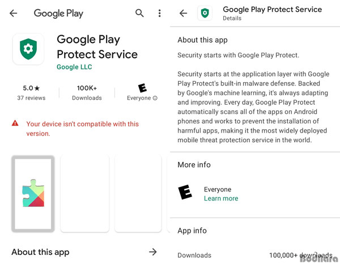The image size is (340, 264).
Task: Tap the large E rating icon under More info
Action: point(185,192)
